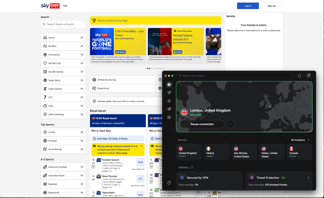Open the VPN globe locations icon in sidebar
This screenshot has height=198, width=324.
pos(169,84)
